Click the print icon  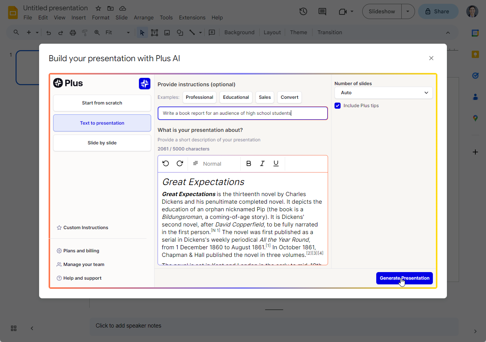point(73,33)
